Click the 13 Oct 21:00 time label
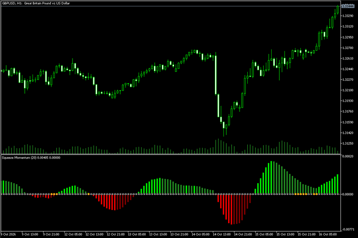Screen dimensions: 358x238 179,234
